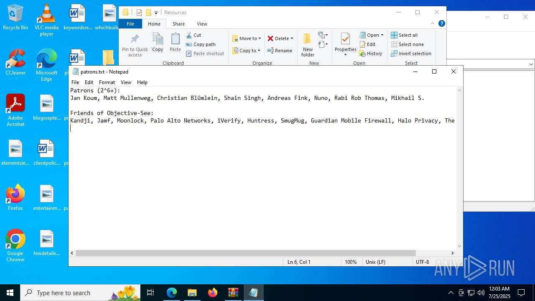535x301 pixels.
Task: Select the blogssepte... desktop file
Action: click(x=46, y=107)
